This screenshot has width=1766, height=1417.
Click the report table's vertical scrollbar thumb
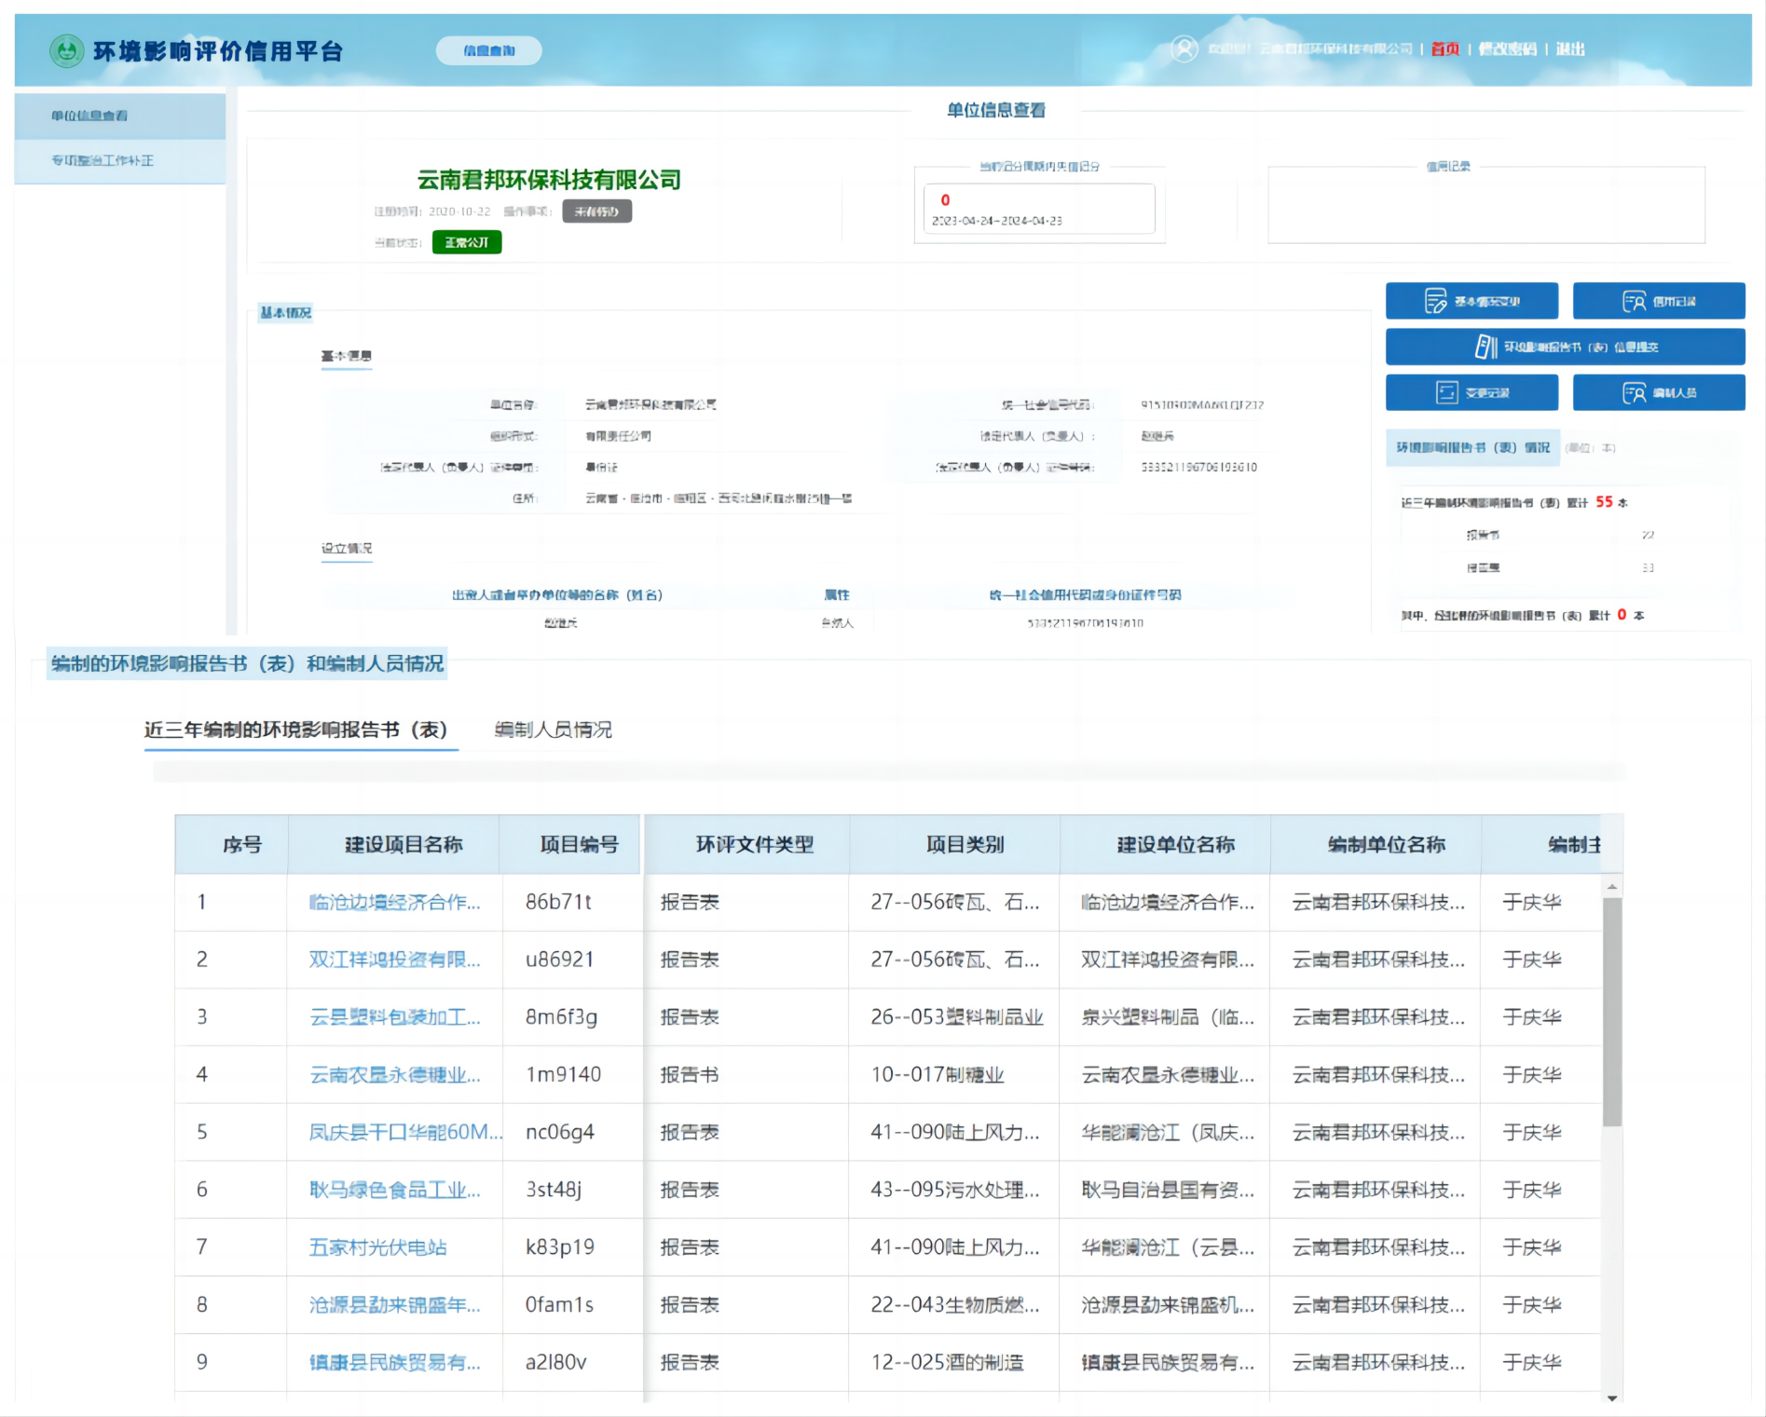coord(1612,1011)
